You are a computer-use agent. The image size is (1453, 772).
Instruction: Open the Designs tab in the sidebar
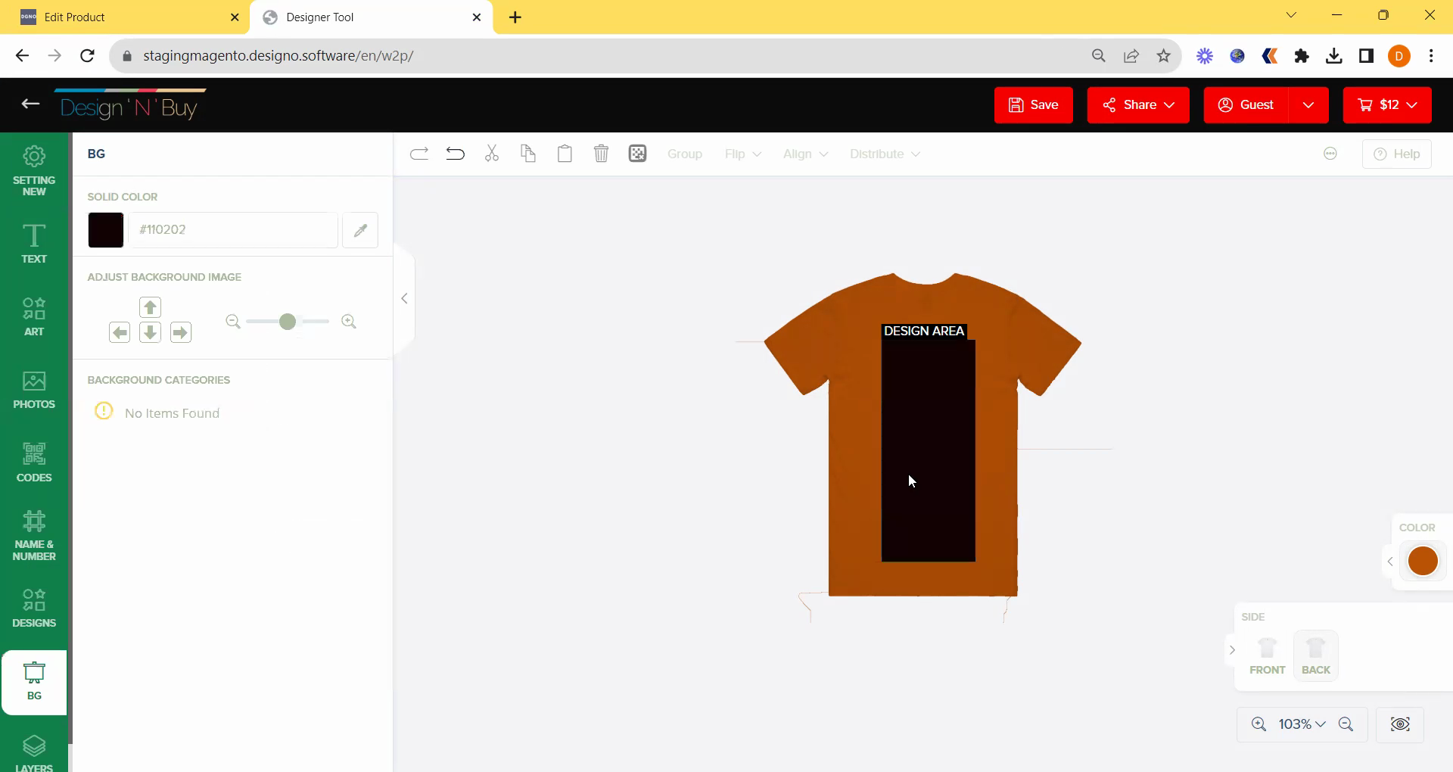pos(34,609)
